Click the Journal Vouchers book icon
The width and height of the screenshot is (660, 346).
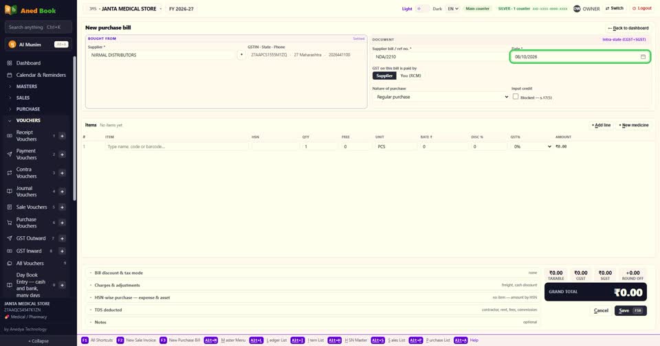pyautogui.click(x=9, y=192)
